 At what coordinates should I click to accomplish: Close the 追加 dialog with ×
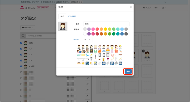(131, 7)
